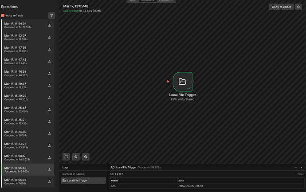This screenshot has width=306, height=192.
Task: Delete this execution with the trash icon
Action: (x=298, y=7)
